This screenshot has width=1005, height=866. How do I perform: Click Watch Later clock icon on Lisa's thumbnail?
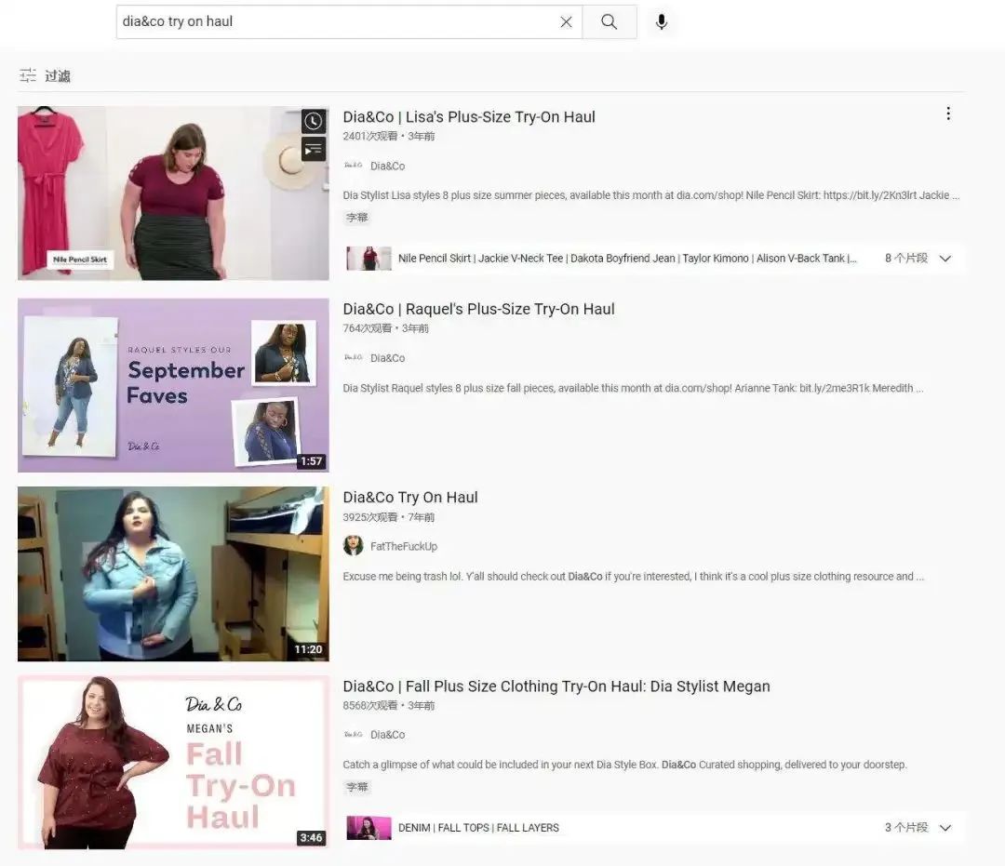314,121
